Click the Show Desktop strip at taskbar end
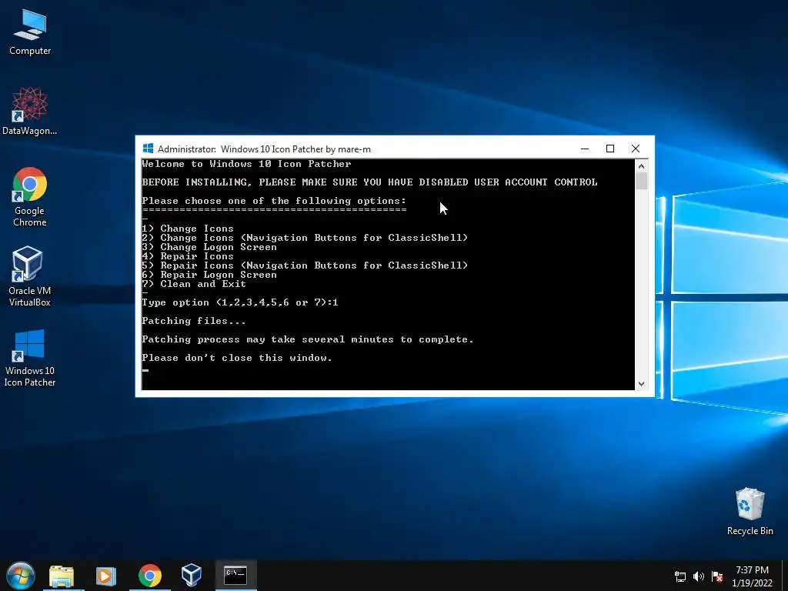The height and width of the screenshot is (591, 788). [785, 576]
